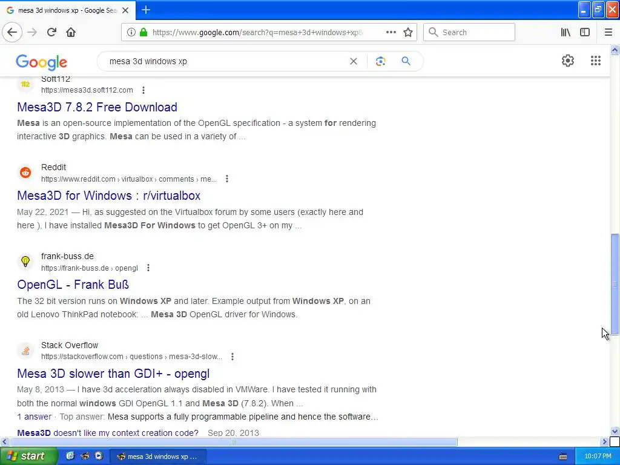Toggle the sidebar view icon
The width and height of the screenshot is (620, 465).
tap(585, 32)
